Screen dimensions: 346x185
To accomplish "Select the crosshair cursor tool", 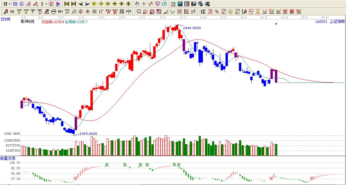I will (x=144, y=4).
